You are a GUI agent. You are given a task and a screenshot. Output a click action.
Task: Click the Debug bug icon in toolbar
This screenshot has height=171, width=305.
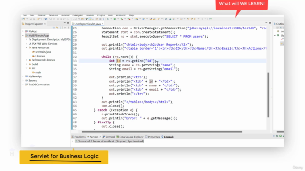point(108,19)
